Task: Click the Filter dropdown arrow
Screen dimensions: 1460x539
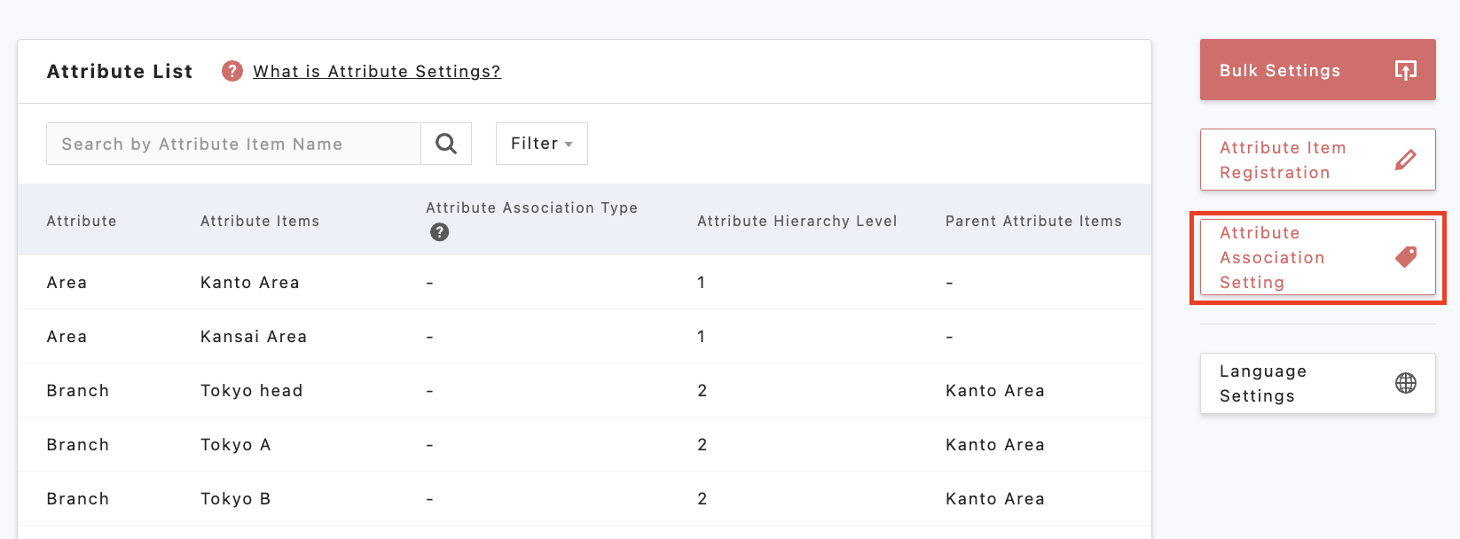Action: (569, 145)
